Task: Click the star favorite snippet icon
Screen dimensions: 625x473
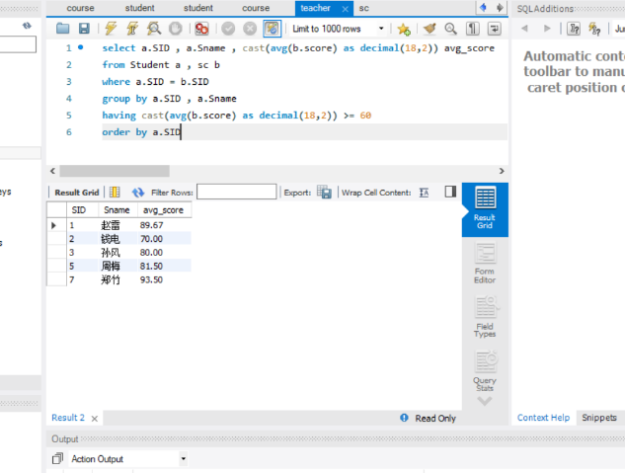Action: pos(404,29)
